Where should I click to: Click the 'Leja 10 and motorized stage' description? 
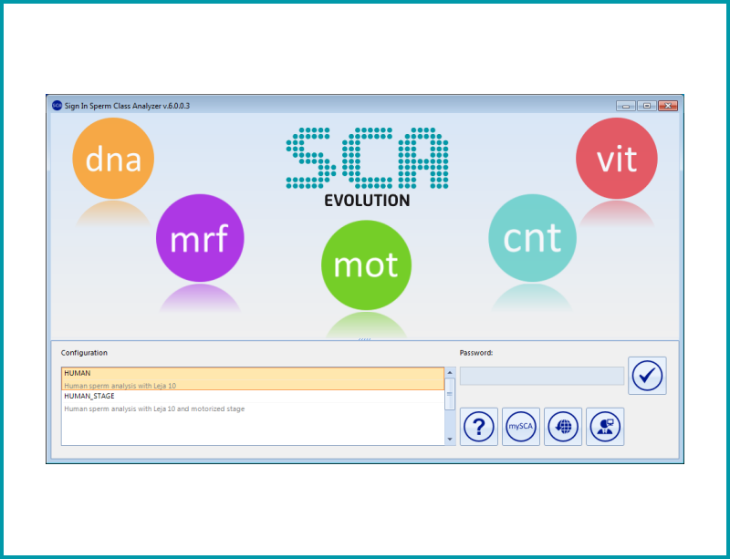click(x=199, y=409)
